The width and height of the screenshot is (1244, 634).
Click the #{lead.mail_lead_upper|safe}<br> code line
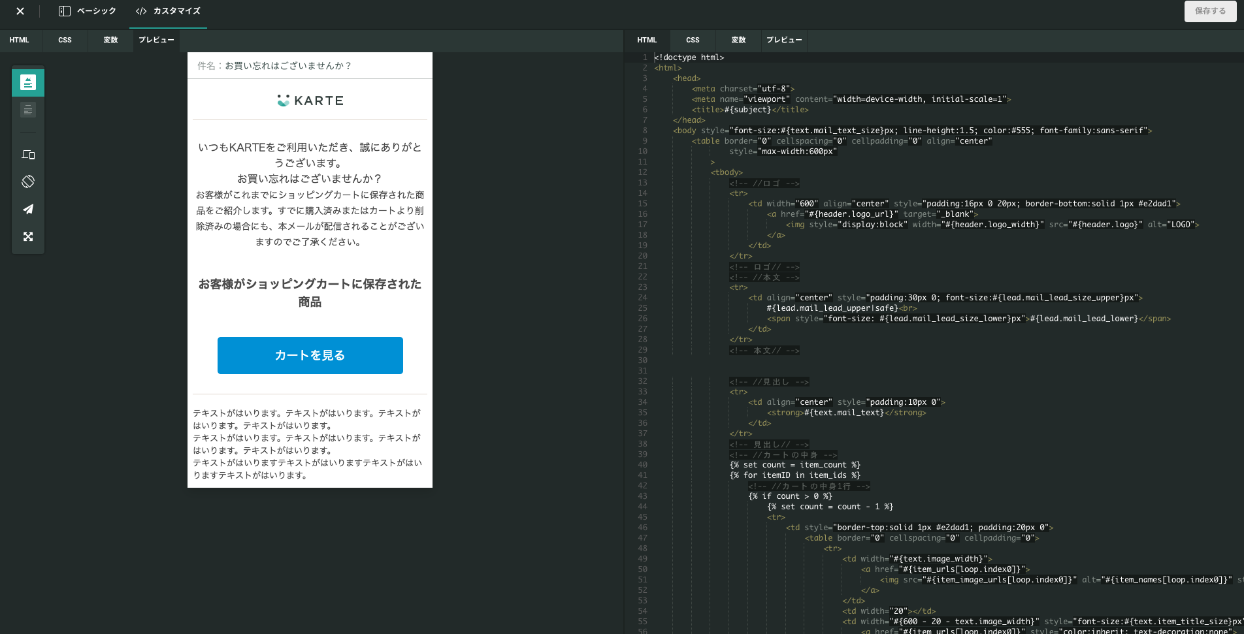pyautogui.click(x=842, y=308)
